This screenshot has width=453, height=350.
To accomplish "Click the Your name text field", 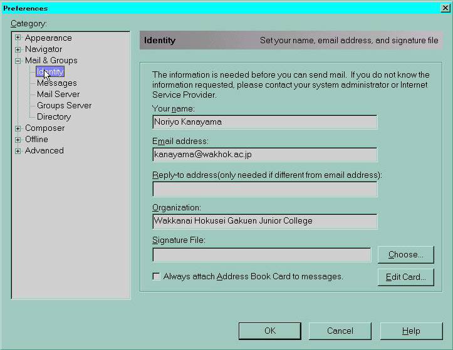I will [264, 122].
